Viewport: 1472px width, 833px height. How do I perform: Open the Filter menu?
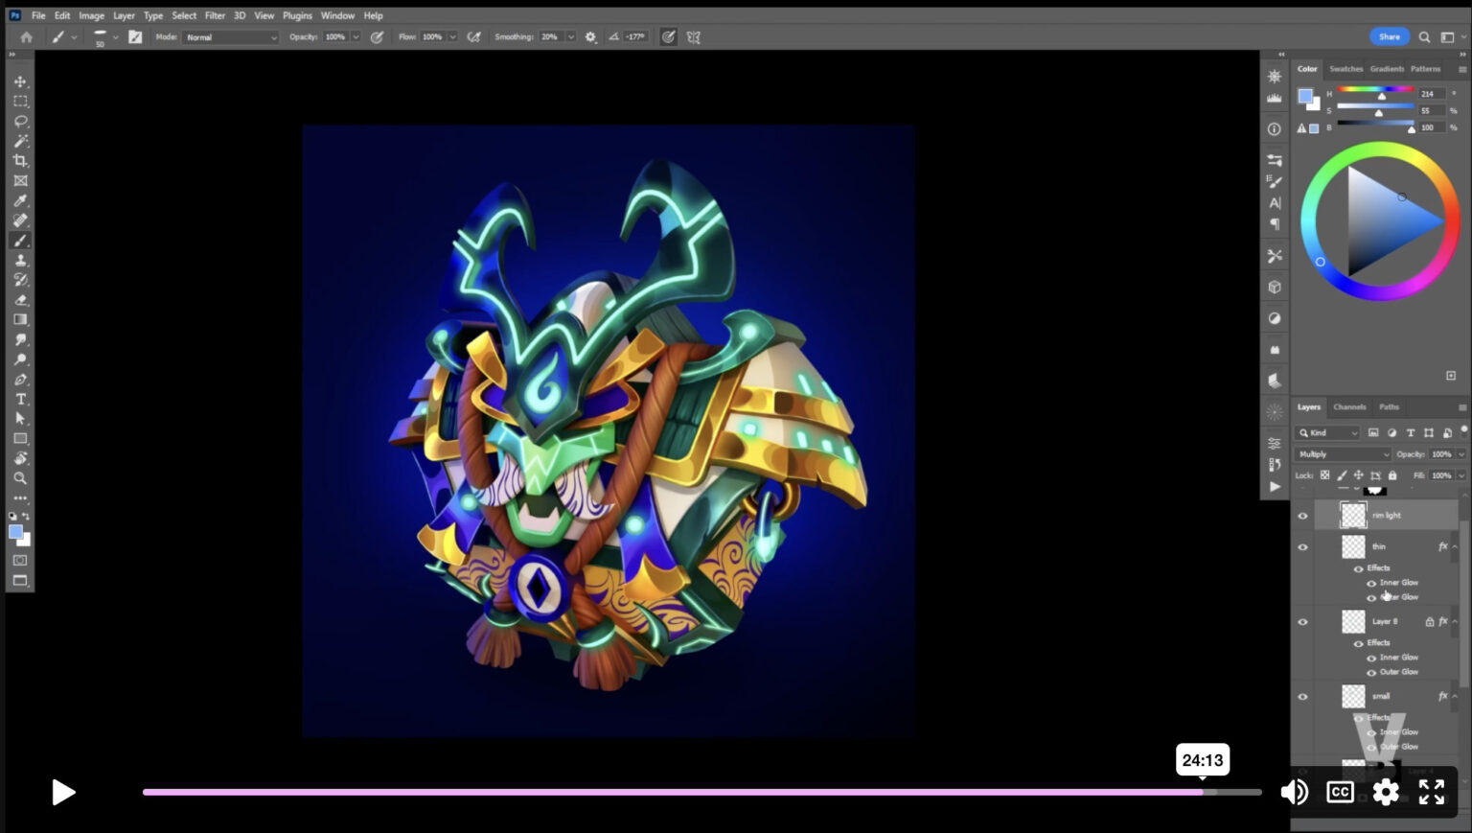[x=215, y=15]
